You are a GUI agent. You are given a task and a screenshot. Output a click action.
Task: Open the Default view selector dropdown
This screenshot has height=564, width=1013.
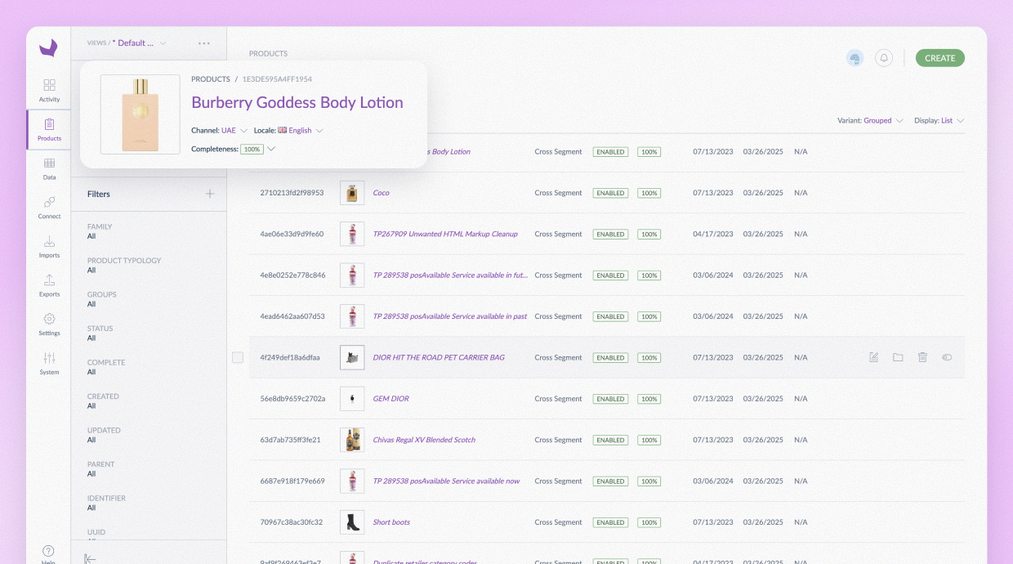click(139, 43)
